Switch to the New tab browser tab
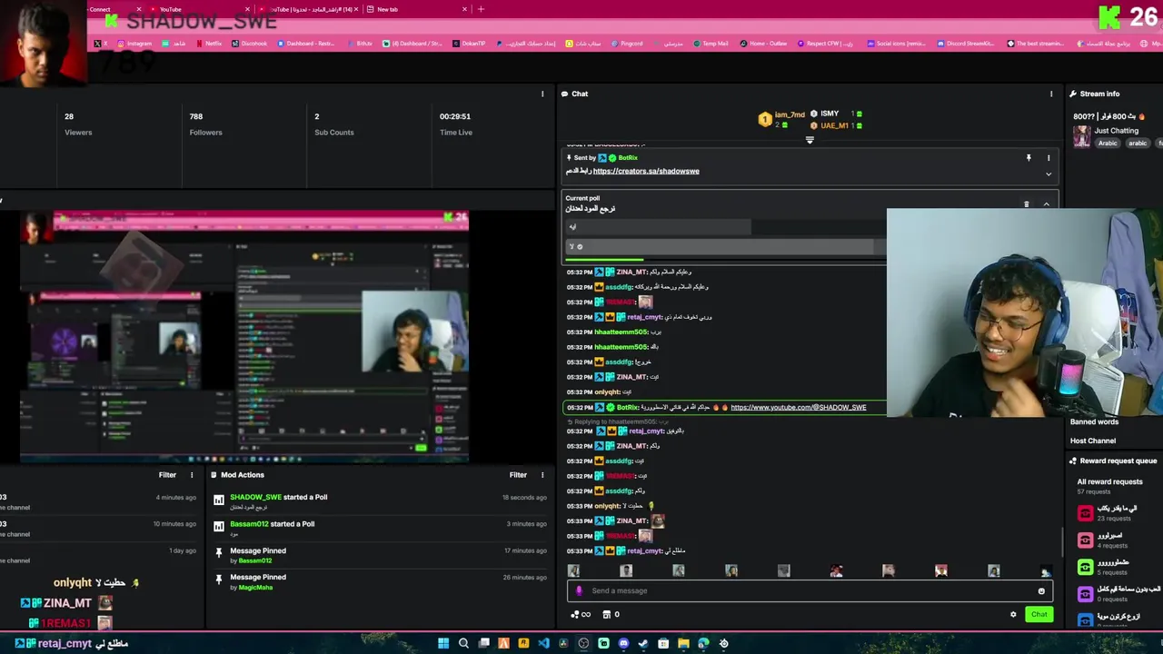 coord(417,9)
